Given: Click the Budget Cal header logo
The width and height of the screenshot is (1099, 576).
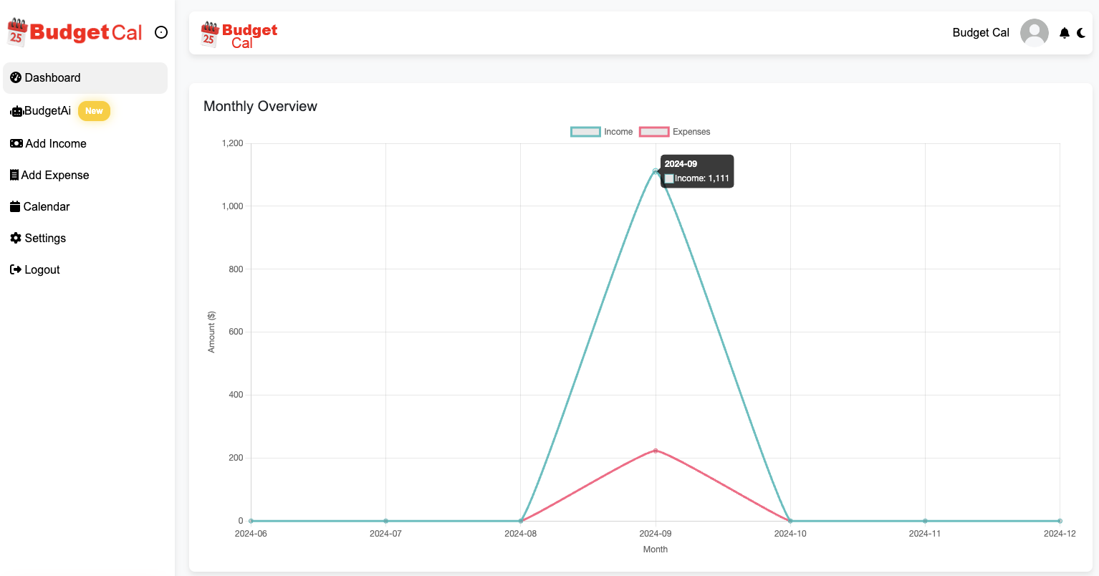Looking at the screenshot, I should coord(239,34).
